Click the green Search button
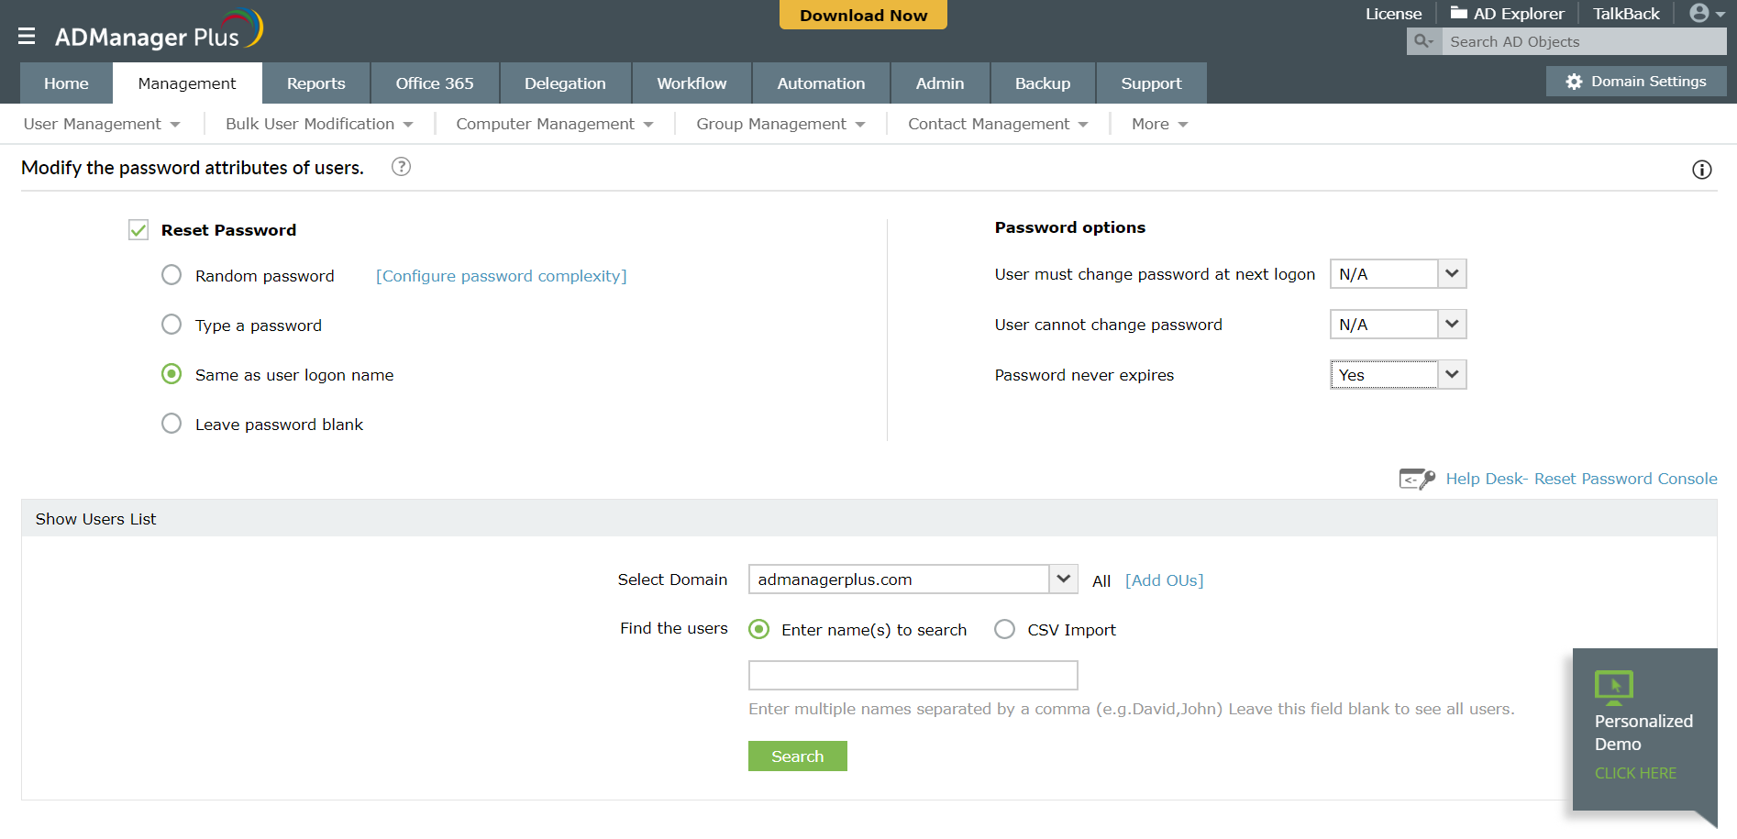This screenshot has width=1737, height=839. point(797,756)
